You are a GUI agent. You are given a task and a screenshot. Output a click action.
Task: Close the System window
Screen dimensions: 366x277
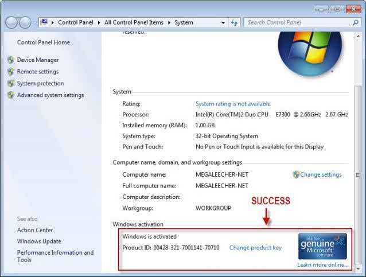pyautogui.click(x=353, y=9)
